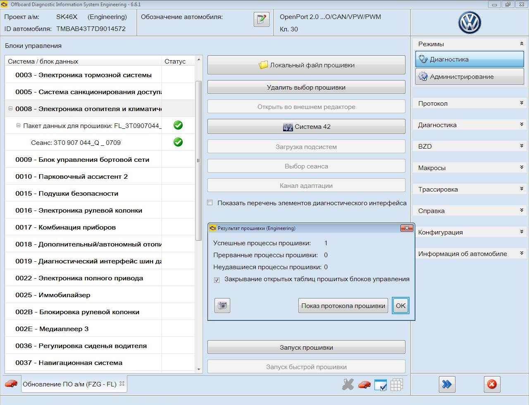Expand the Макросы panel
Viewport: 529px width, 405px height.
tap(522, 168)
